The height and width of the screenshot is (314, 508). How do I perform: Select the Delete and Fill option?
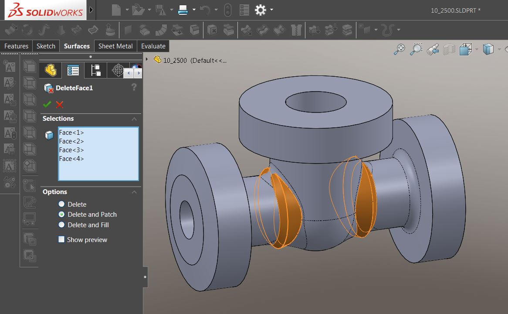61,225
